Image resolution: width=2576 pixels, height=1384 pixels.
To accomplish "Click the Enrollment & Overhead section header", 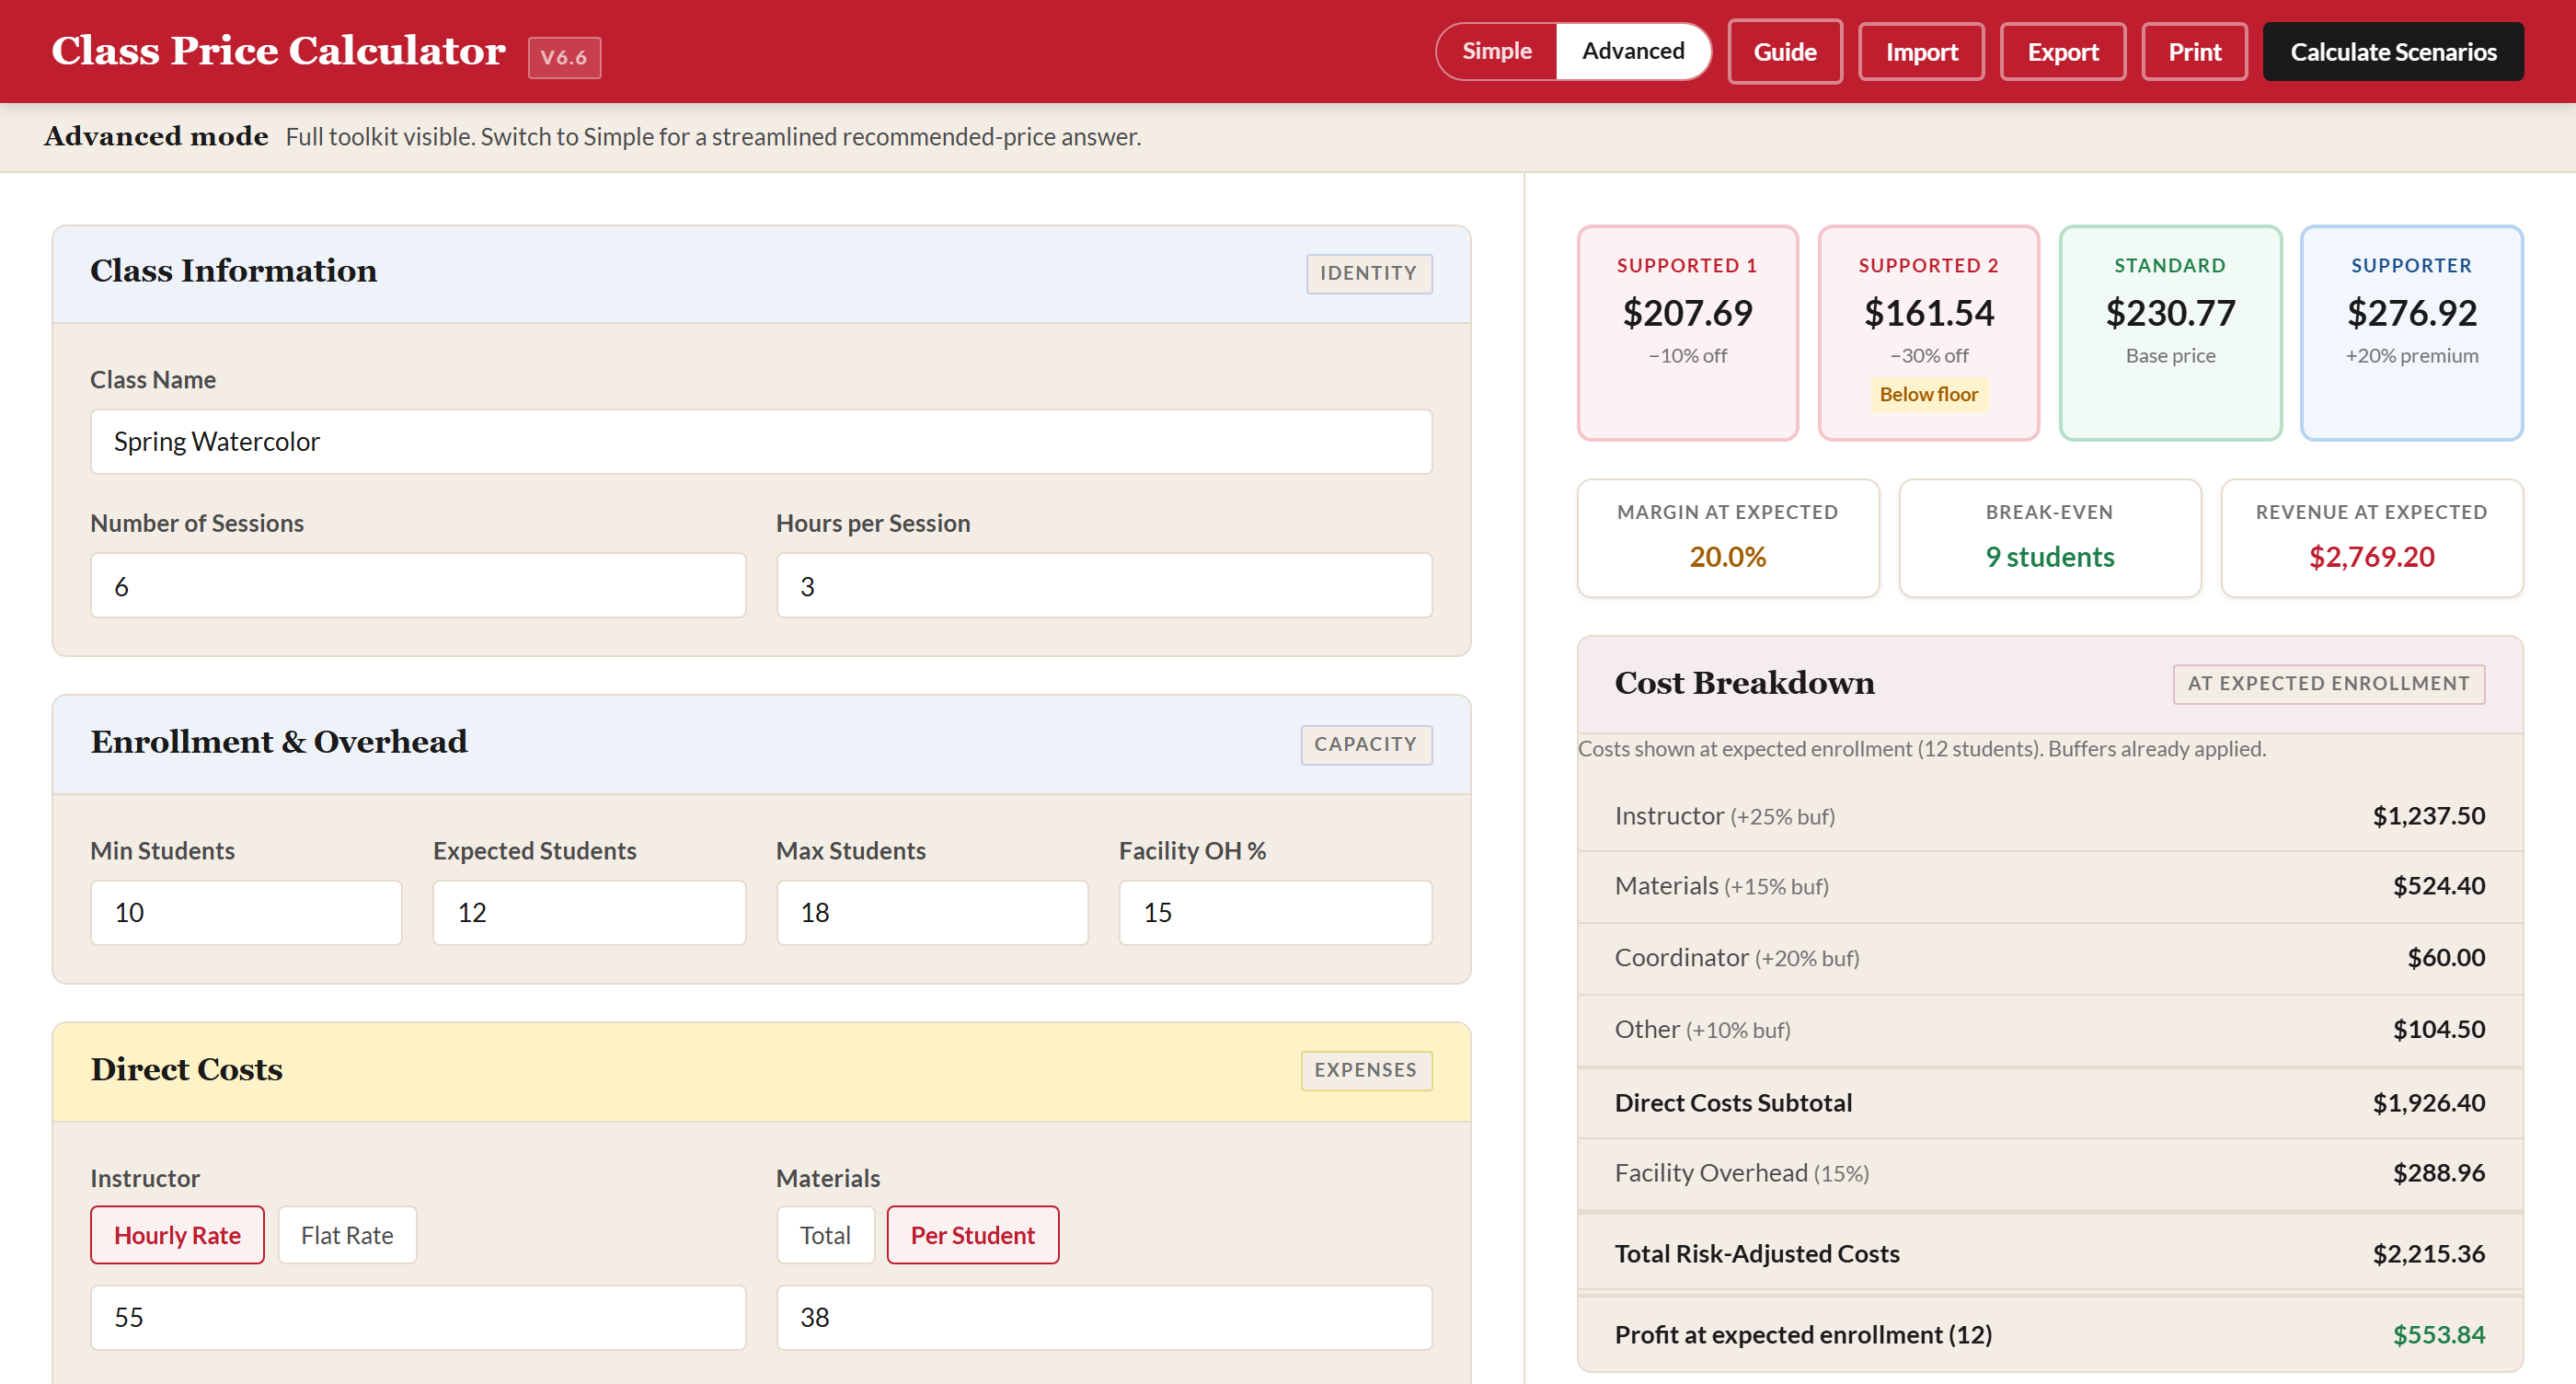I will 761,744.
